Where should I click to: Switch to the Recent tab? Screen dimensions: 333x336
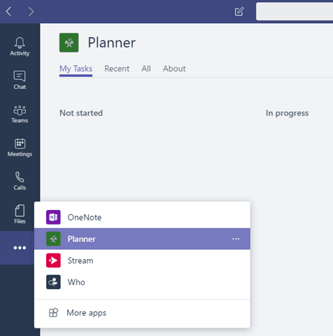[x=117, y=69]
